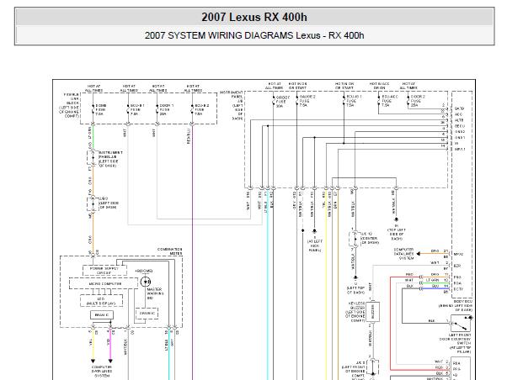Click the "ORG" wire label at MPX2

click(435, 251)
